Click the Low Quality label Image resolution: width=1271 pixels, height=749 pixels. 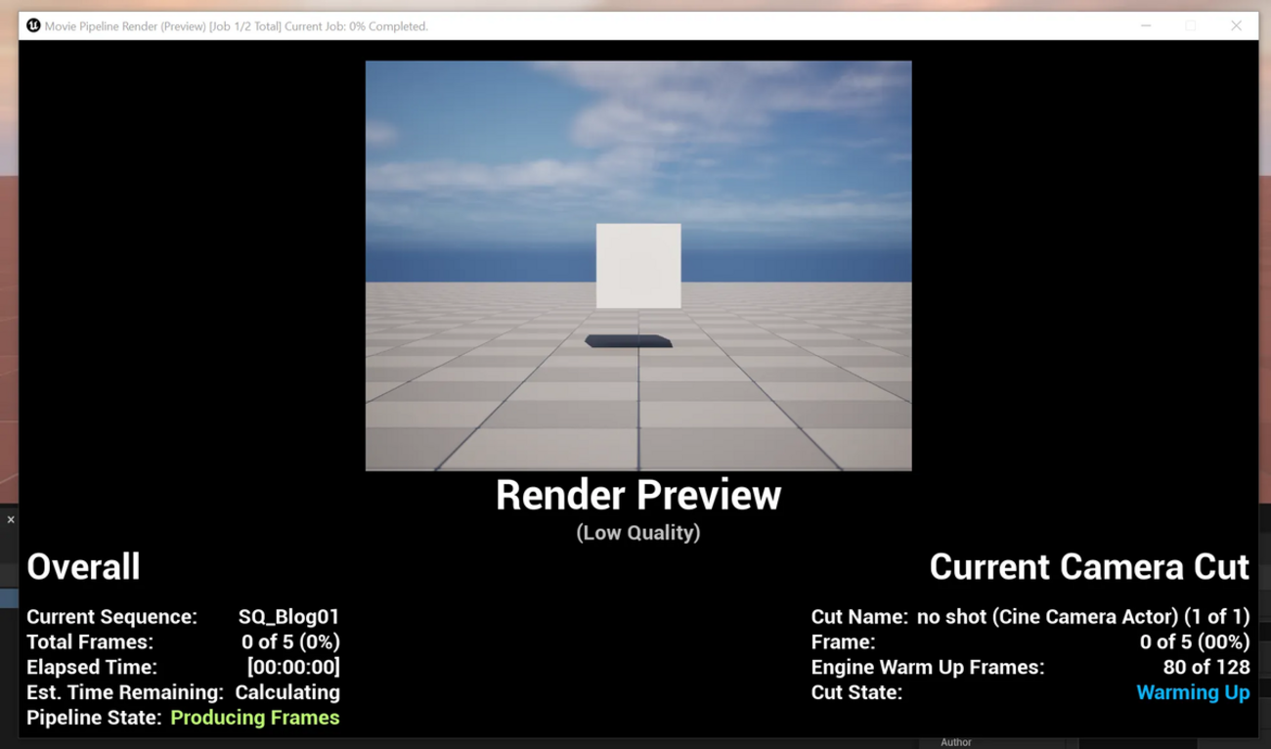(x=637, y=533)
